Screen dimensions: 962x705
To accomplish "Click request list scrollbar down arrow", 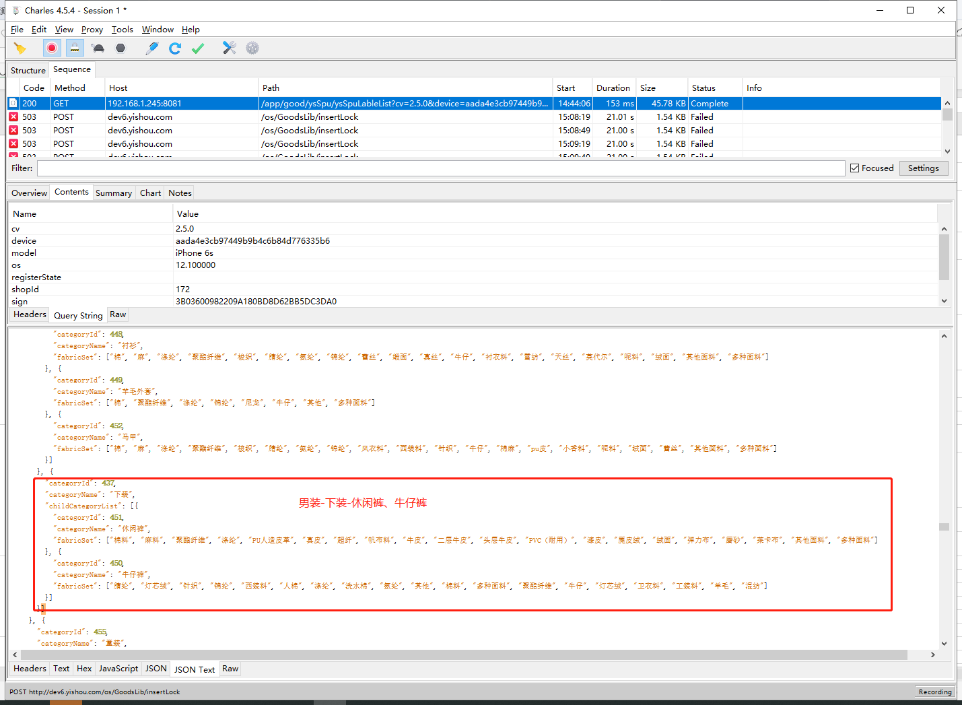I will pyautogui.click(x=947, y=152).
